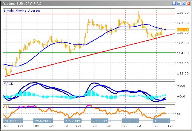Maximize the EUR/JPY chart window
Screen dimensions: 192x131
point(183,3)
